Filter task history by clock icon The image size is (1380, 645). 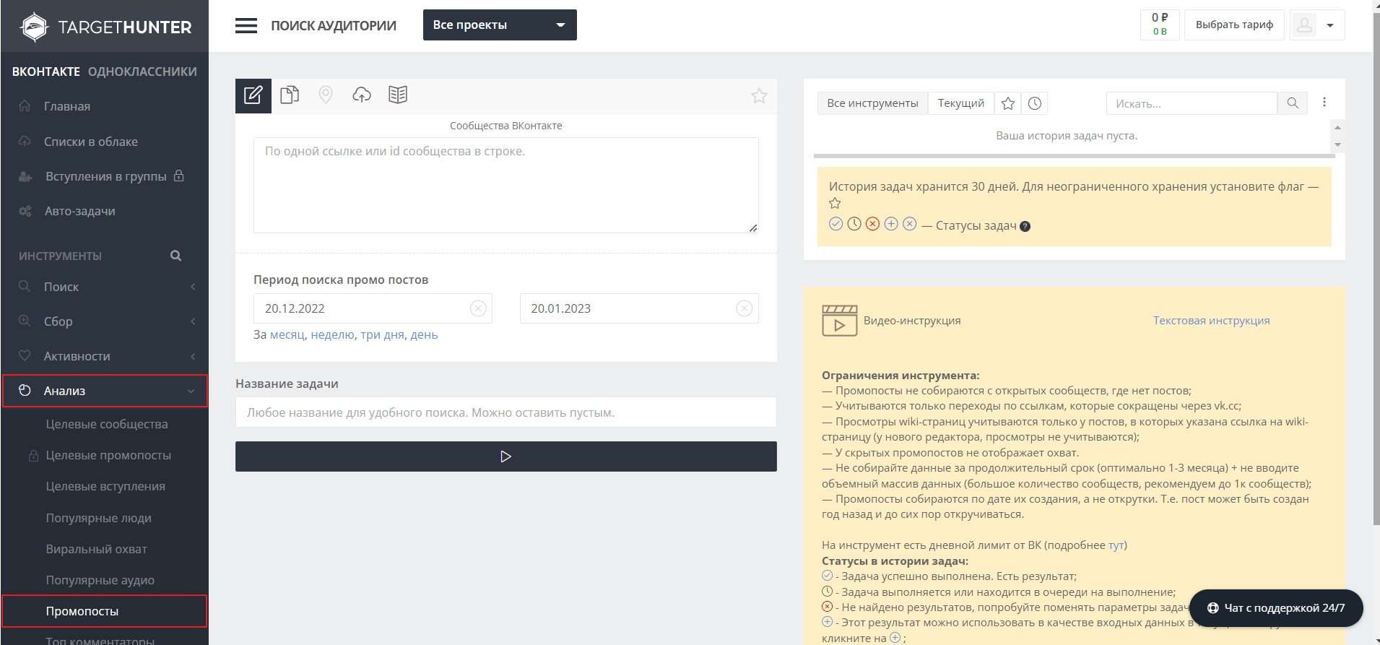1035,103
